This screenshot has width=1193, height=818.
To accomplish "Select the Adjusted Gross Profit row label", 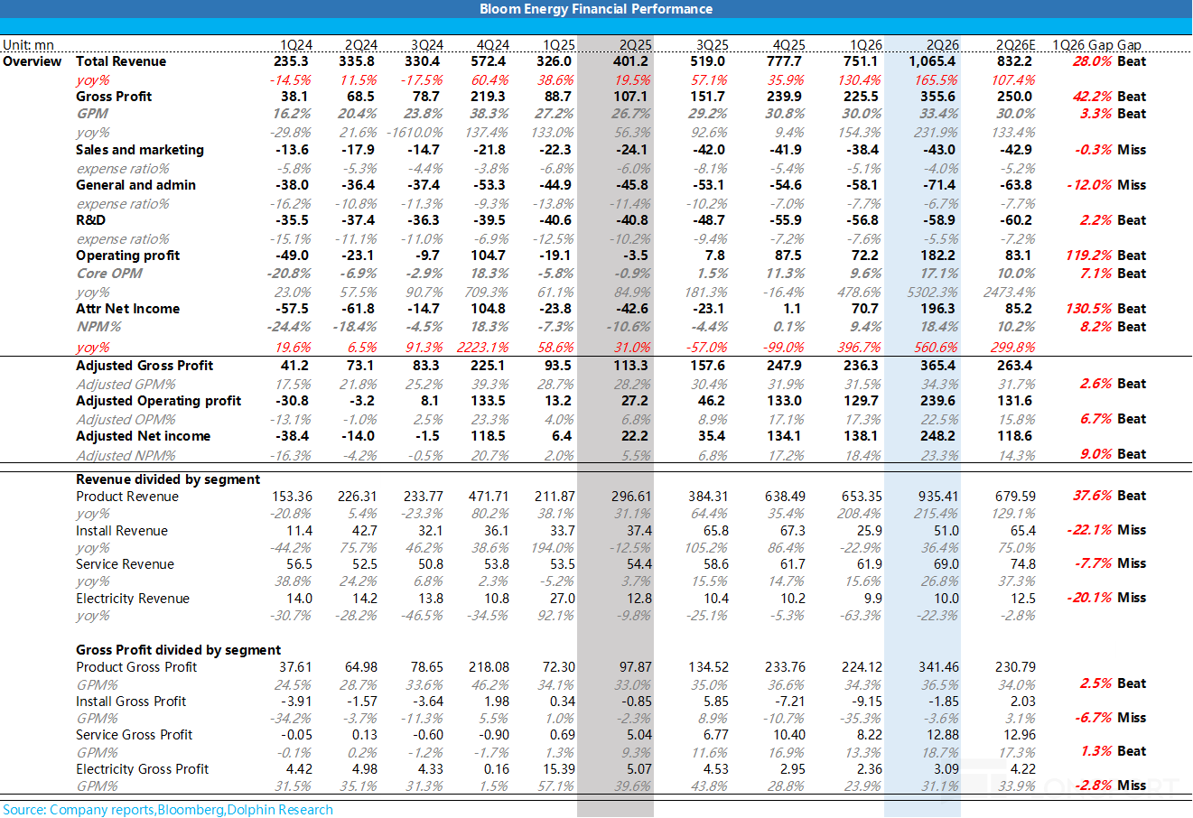I will (144, 366).
